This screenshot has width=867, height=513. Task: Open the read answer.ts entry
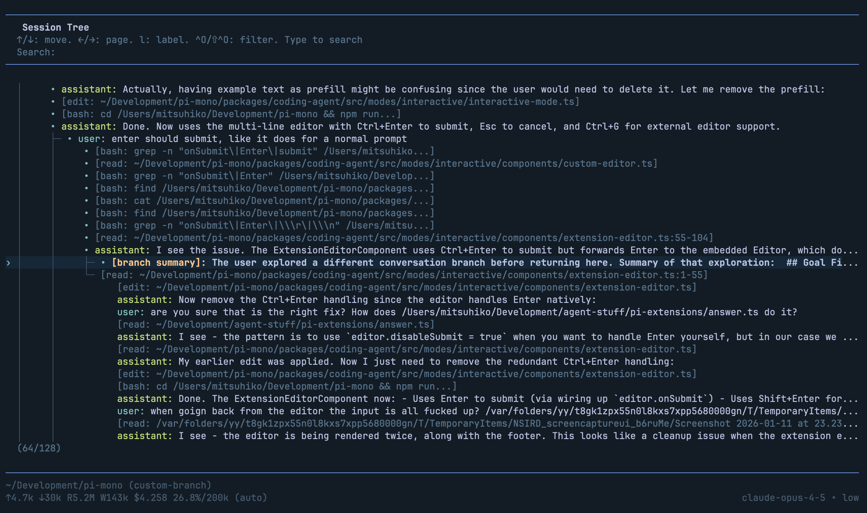276,324
